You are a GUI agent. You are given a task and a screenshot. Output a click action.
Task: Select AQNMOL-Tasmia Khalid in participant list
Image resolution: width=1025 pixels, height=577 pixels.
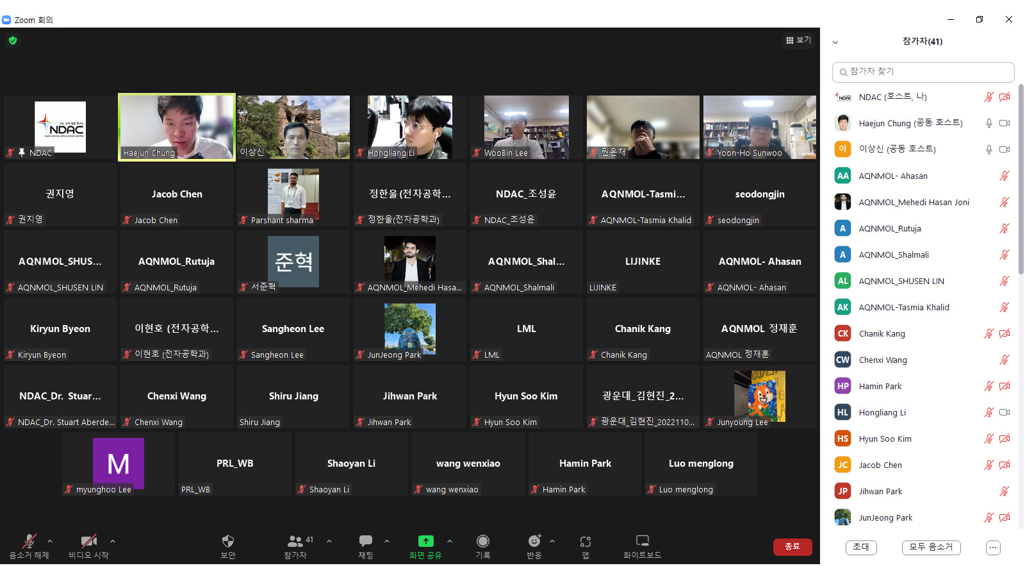coord(923,307)
